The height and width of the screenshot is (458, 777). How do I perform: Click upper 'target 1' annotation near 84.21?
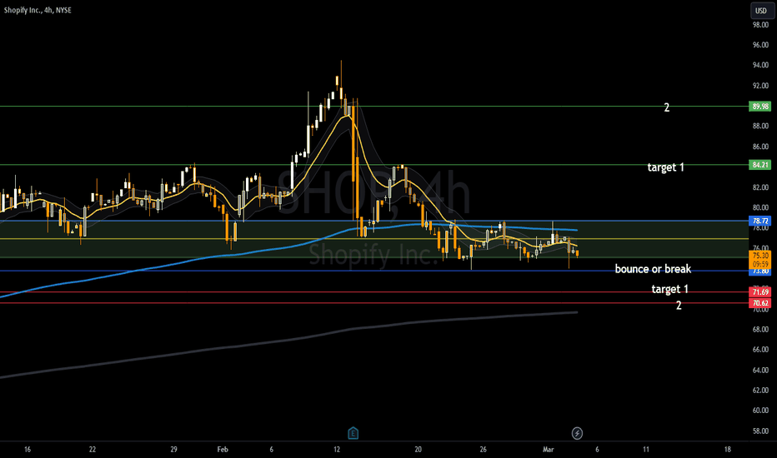665,167
